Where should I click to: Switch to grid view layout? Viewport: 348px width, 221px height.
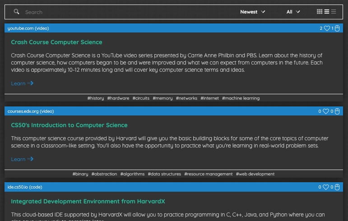point(320,12)
